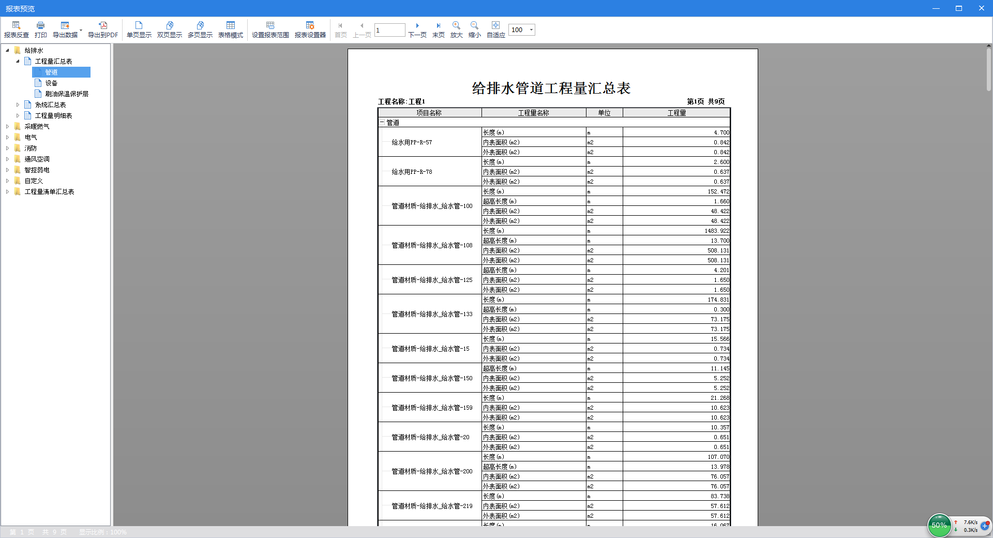Click the 工程量 column header
Viewport: 993px width, 538px height.
[676, 113]
